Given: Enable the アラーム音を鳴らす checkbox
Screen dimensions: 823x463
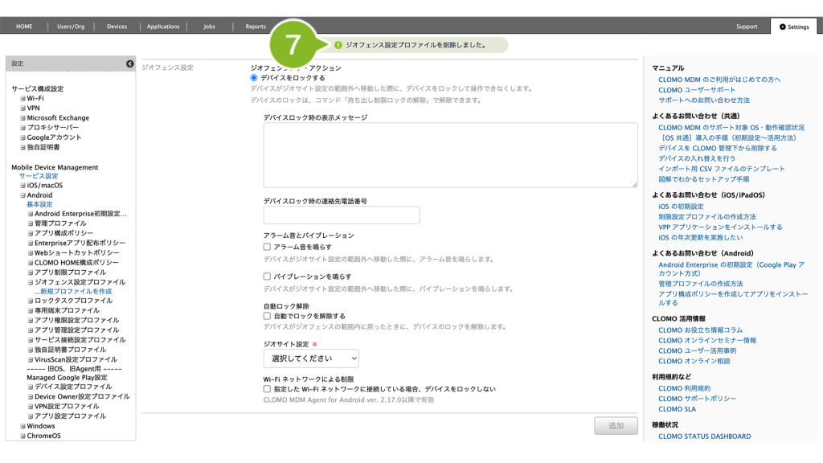Looking at the screenshot, I should [268, 247].
